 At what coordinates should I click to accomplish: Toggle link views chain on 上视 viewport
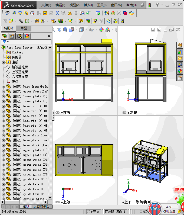(x=58, y=202)
